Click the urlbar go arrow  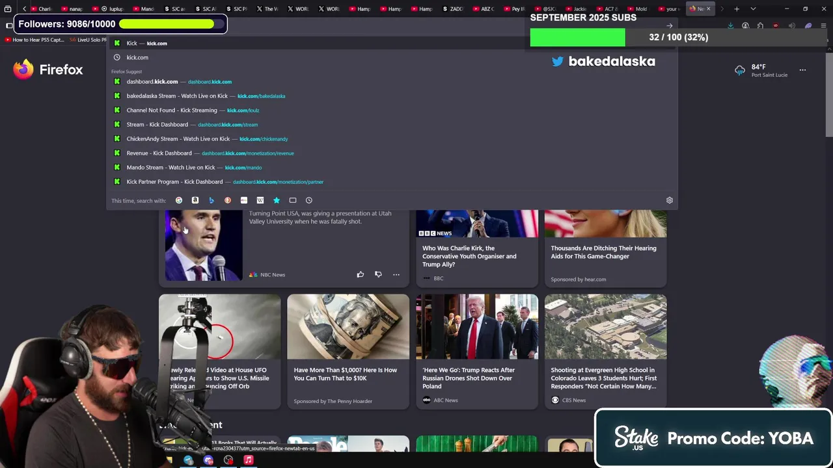pos(669,26)
